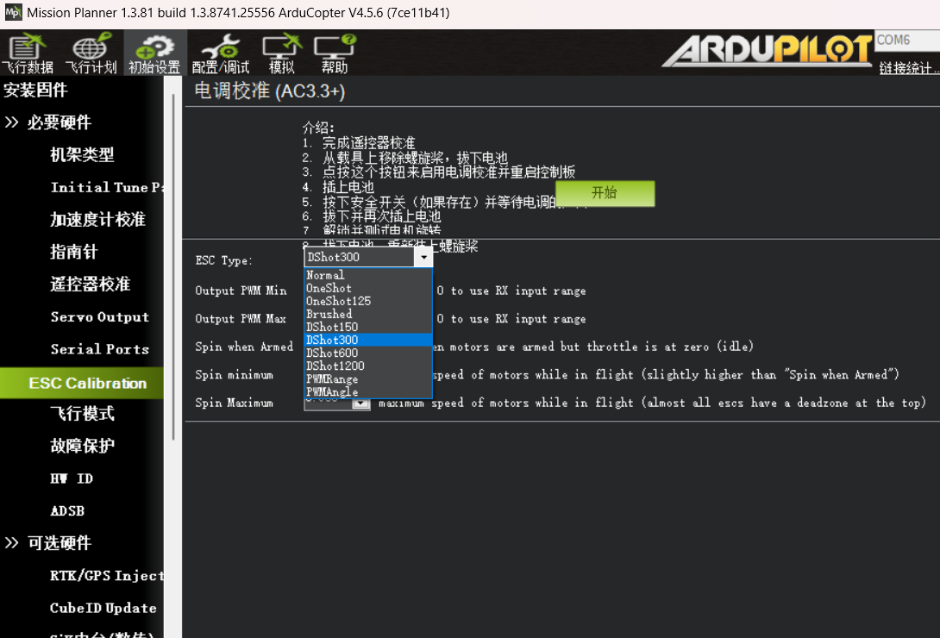
Task: Click the Mission Planner title bar icon
Action: 11,12
